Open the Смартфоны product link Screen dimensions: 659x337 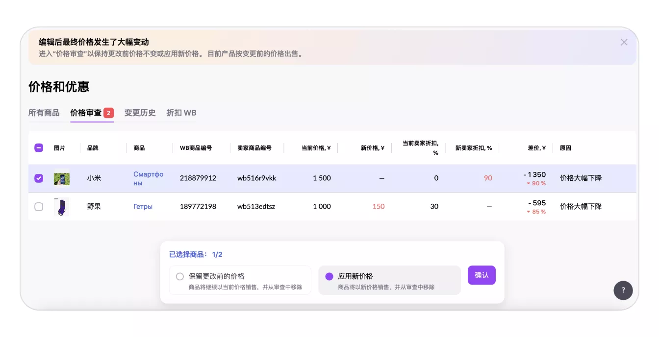click(x=148, y=178)
